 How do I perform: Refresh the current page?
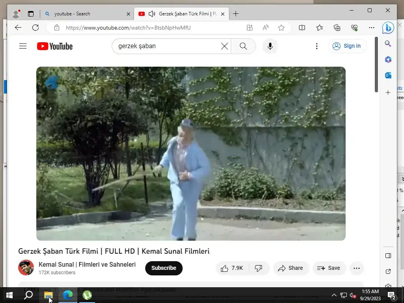(x=36, y=28)
